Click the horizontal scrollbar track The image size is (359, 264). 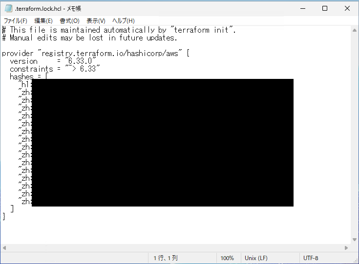pos(176,247)
